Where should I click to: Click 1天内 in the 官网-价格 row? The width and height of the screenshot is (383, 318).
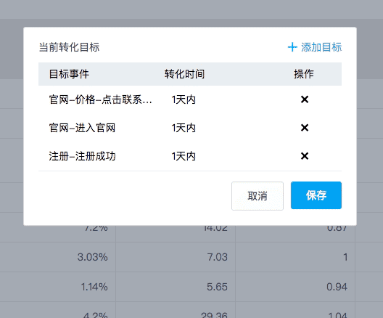point(184,99)
